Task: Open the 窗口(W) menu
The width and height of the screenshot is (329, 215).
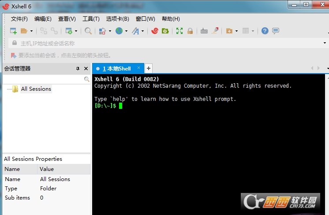Action: 146,19
